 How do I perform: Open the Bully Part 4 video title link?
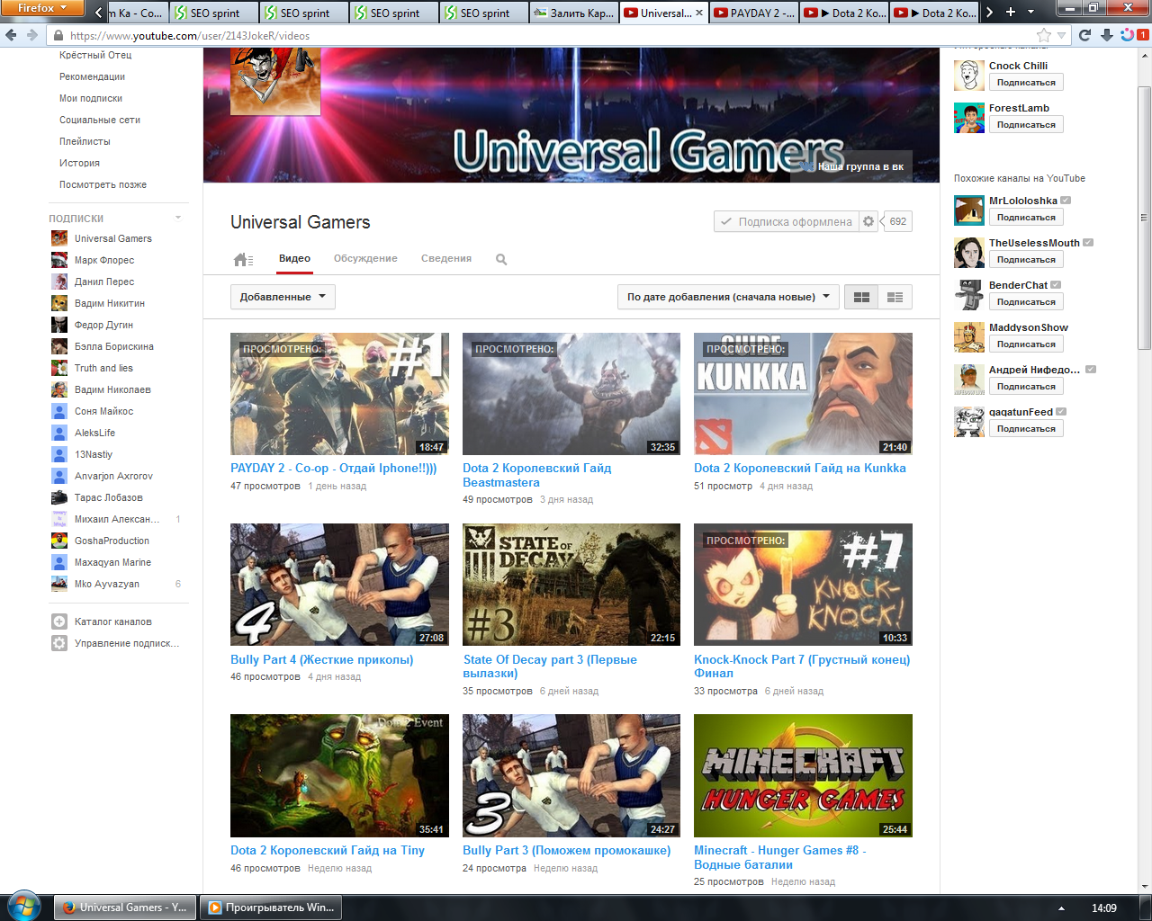pyautogui.click(x=322, y=659)
